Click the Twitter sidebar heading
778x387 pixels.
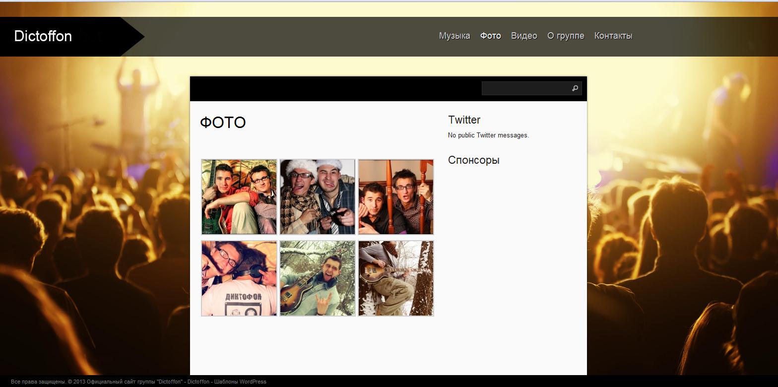[464, 120]
